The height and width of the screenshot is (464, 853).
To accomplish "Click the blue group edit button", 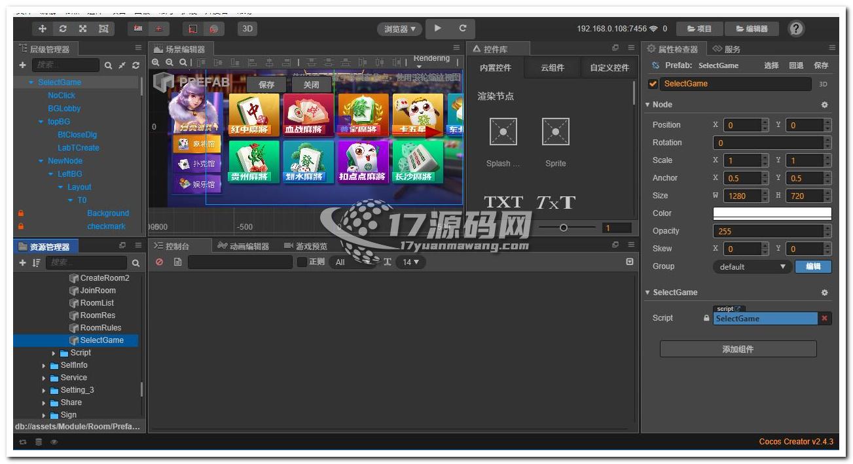I will tap(813, 266).
